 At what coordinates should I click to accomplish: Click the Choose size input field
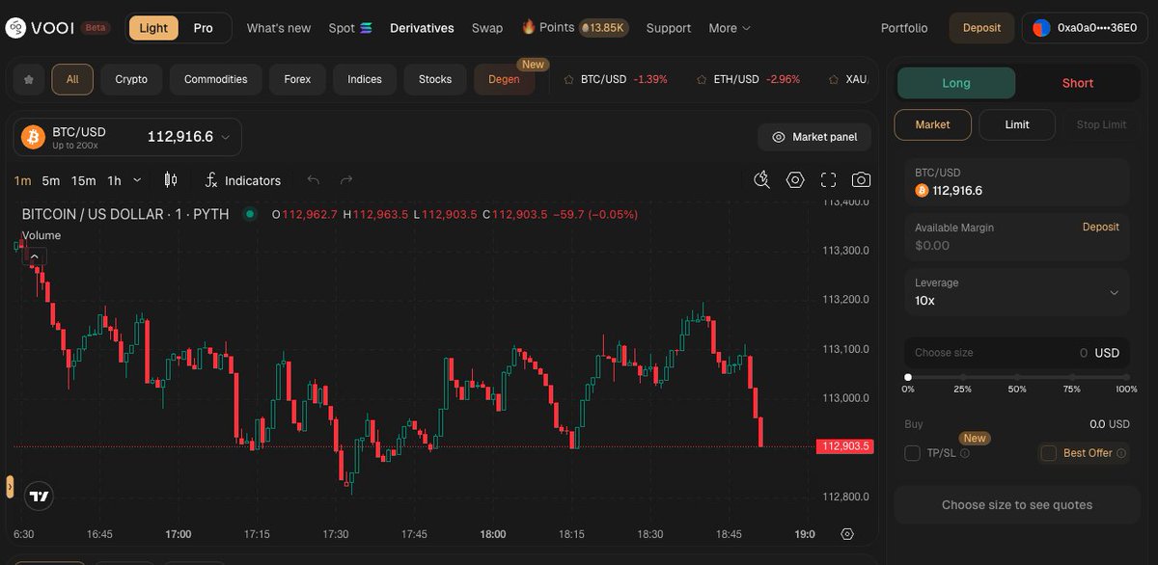[x=1017, y=353]
